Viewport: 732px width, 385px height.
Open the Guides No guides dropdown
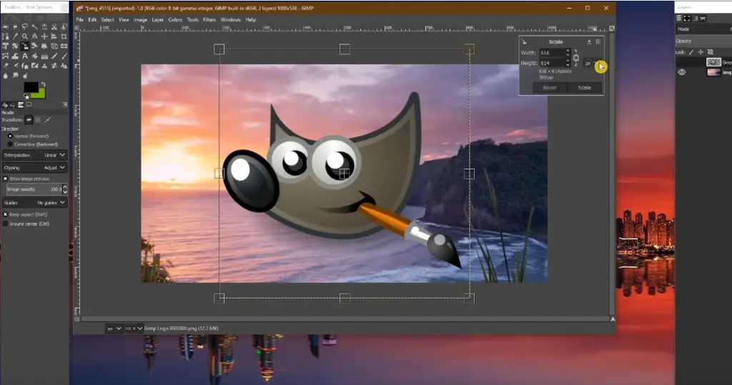pos(34,203)
